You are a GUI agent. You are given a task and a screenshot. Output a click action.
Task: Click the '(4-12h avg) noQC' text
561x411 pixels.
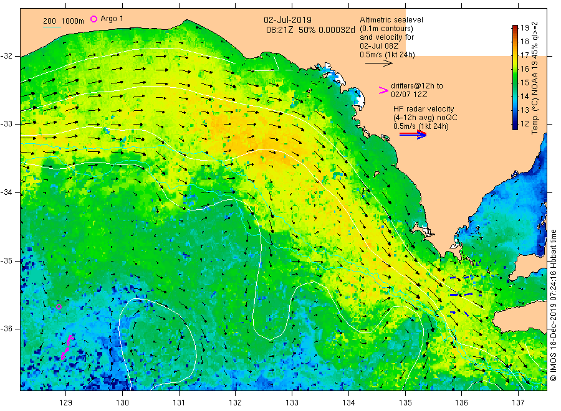point(425,118)
